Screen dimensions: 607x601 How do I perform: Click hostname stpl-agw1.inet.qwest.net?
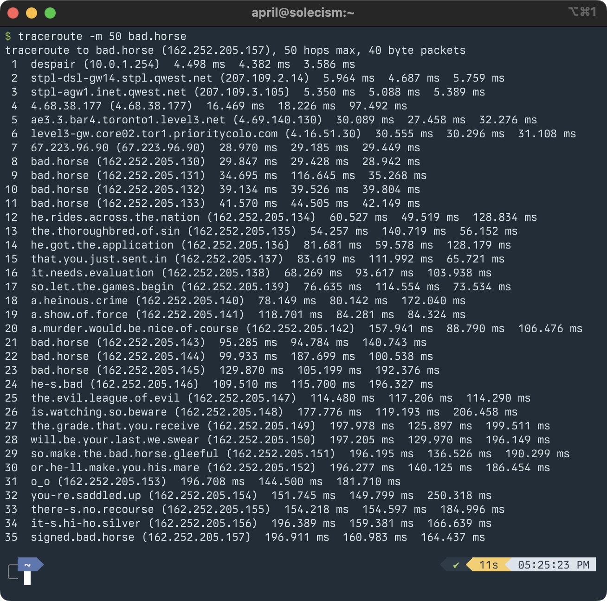pos(109,92)
